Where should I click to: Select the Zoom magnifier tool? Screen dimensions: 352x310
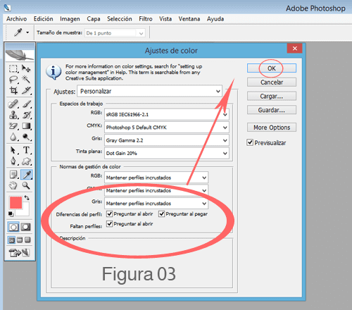click(26, 185)
